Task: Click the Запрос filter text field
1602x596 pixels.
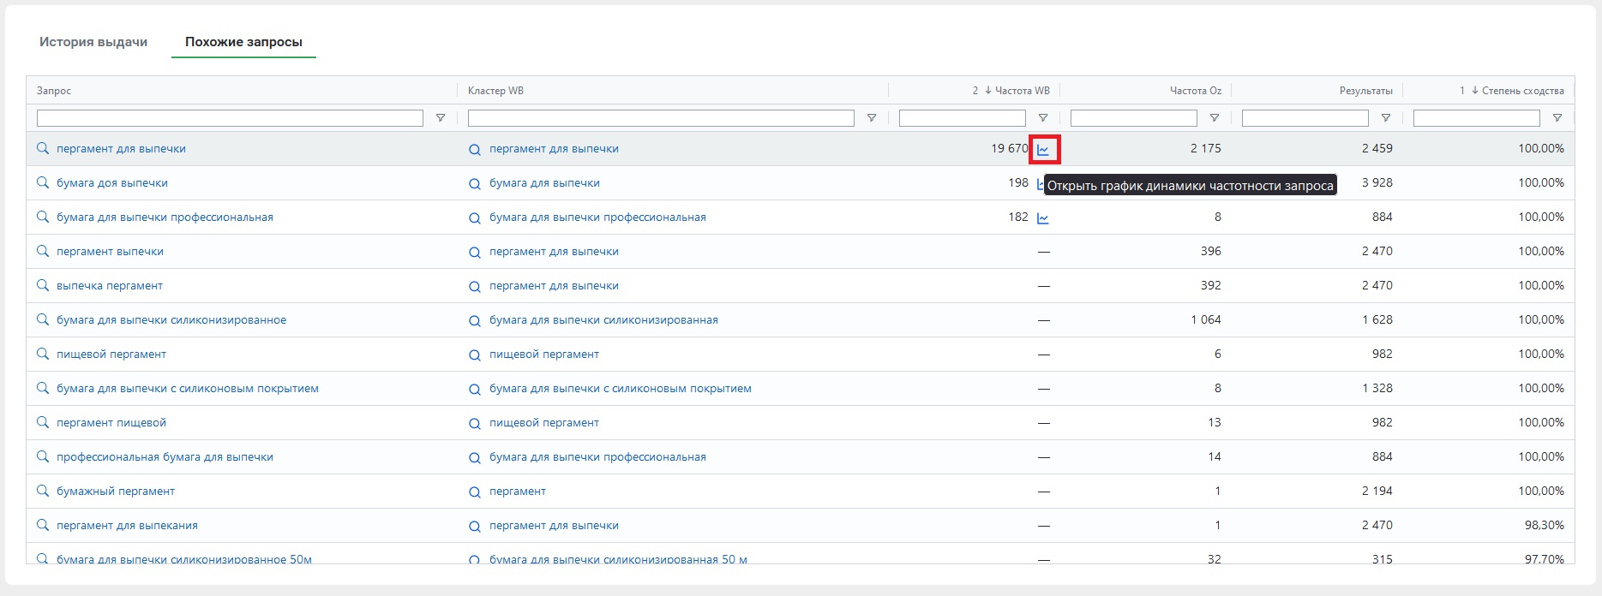Action: (230, 118)
